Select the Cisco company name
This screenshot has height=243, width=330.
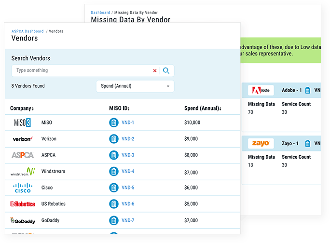coord(47,188)
